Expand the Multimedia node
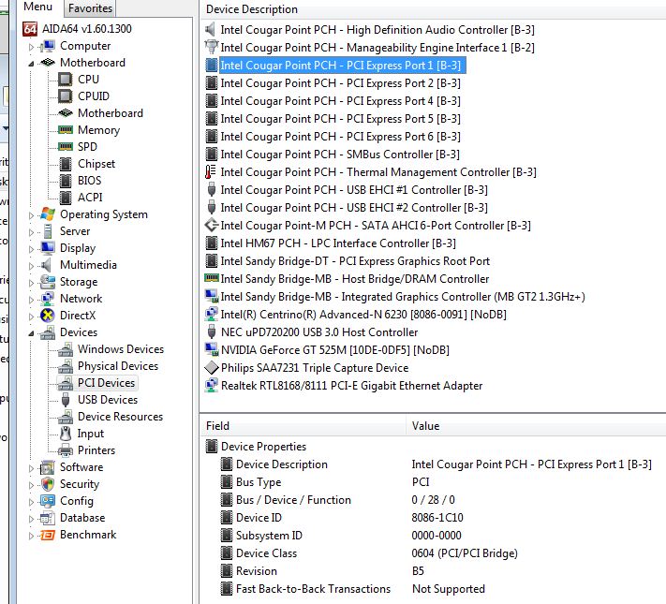This screenshot has width=666, height=604. pyautogui.click(x=31, y=266)
